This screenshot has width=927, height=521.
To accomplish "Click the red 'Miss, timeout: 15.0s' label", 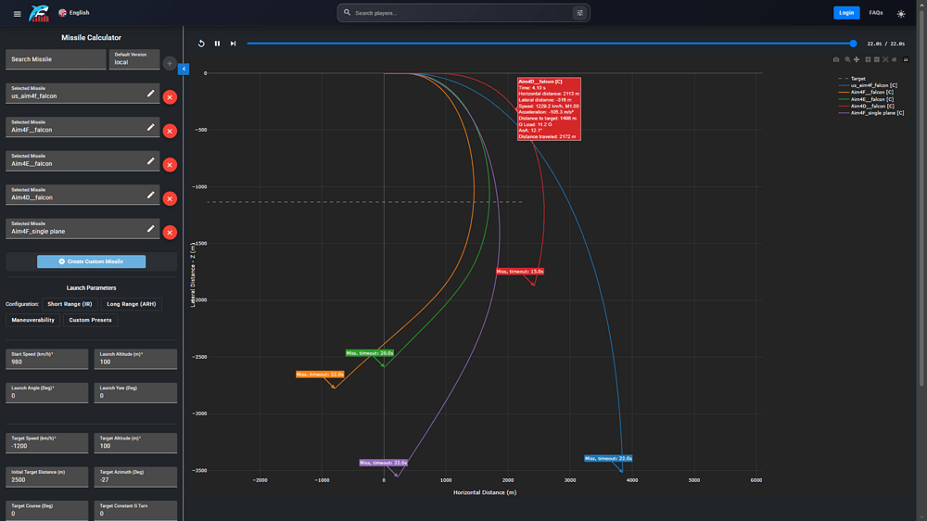I will (x=520, y=272).
